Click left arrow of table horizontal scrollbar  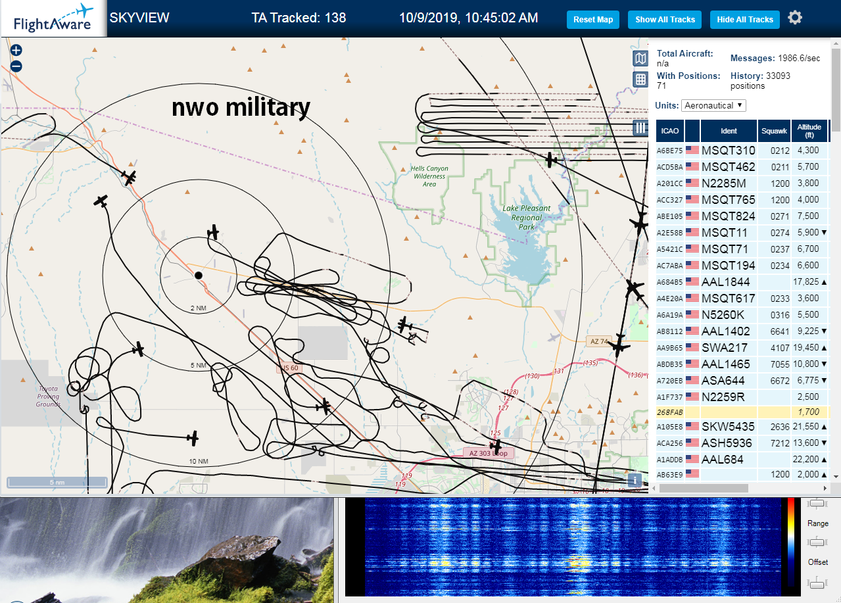point(653,489)
